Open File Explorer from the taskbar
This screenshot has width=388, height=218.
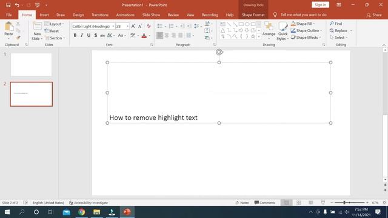coord(97,212)
